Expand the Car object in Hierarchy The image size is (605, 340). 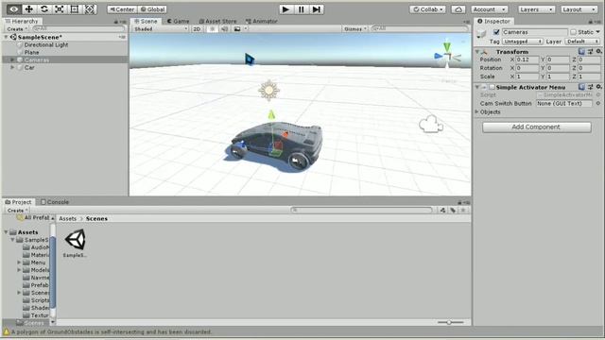click(12, 67)
